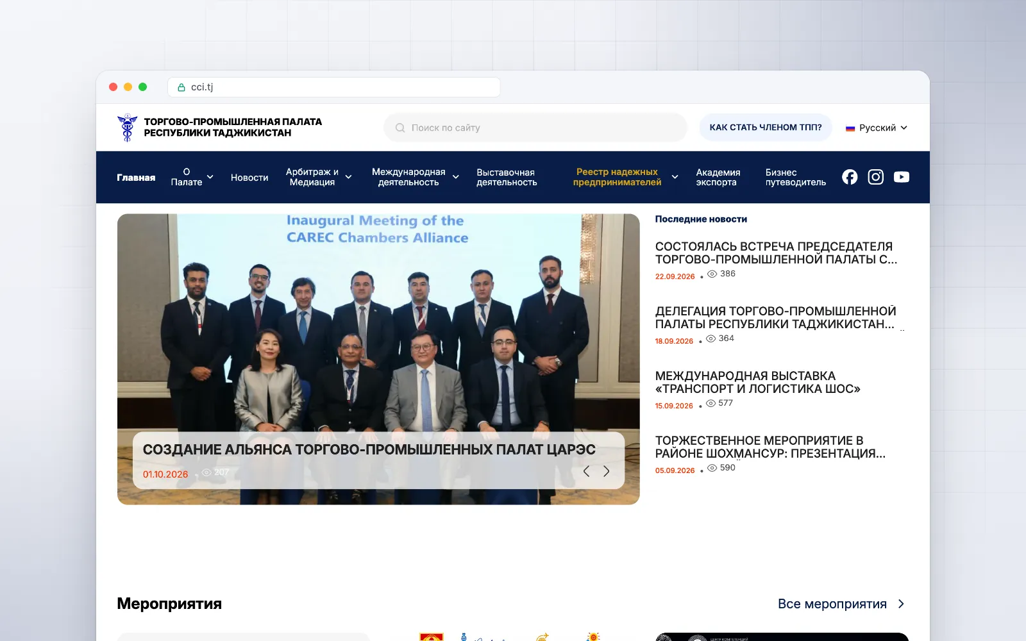Open the Facebook page icon
1026x641 pixels.
pos(850,177)
